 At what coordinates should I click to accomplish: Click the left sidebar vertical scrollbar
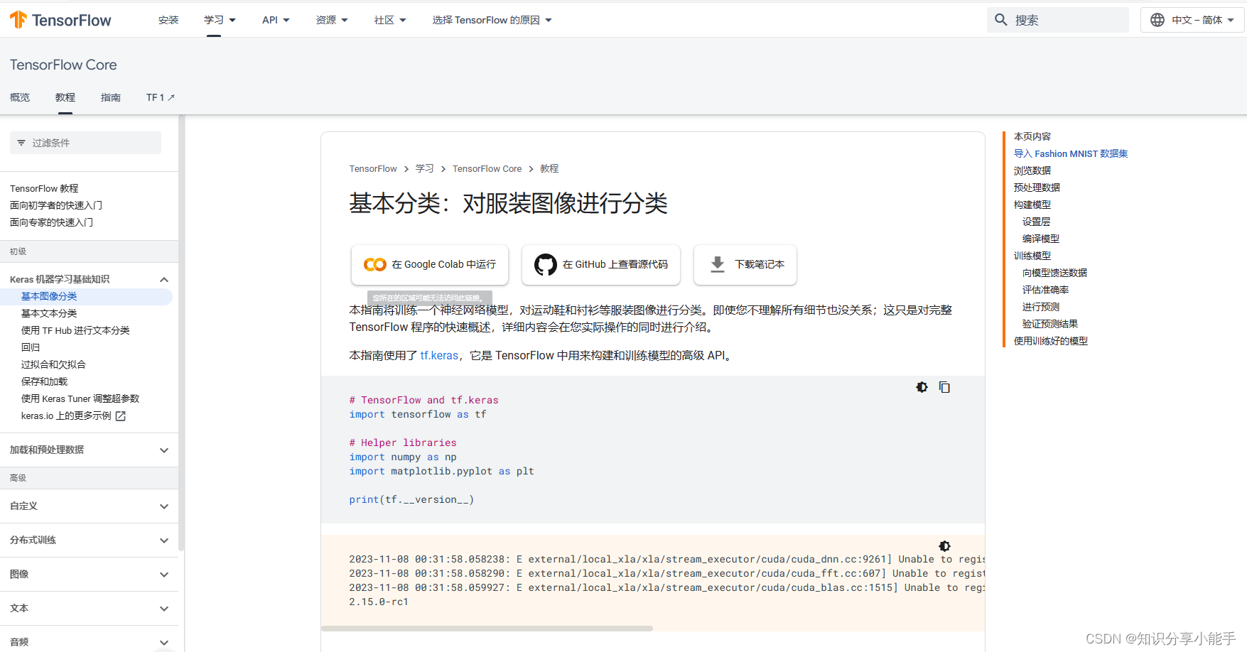181,334
